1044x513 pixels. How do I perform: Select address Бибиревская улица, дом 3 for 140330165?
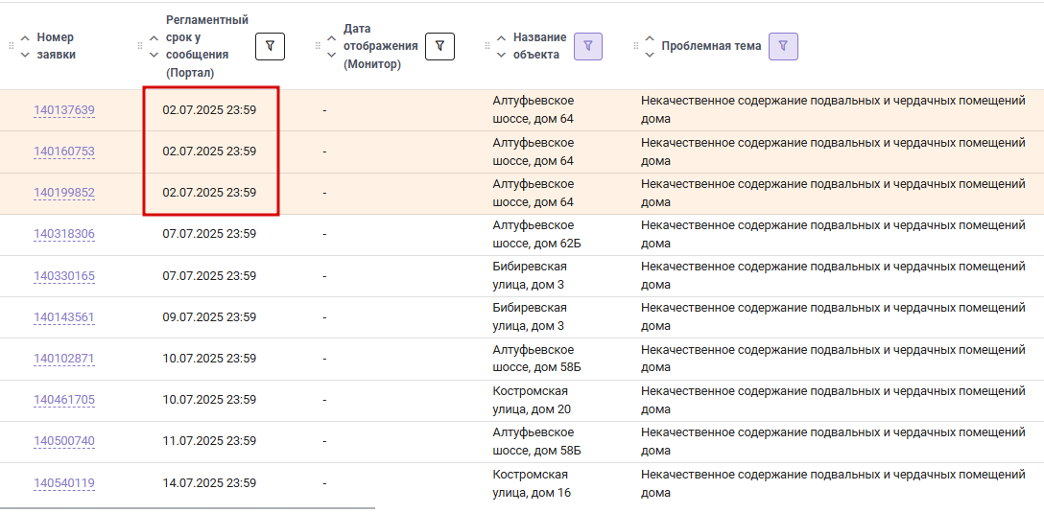(530, 275)
